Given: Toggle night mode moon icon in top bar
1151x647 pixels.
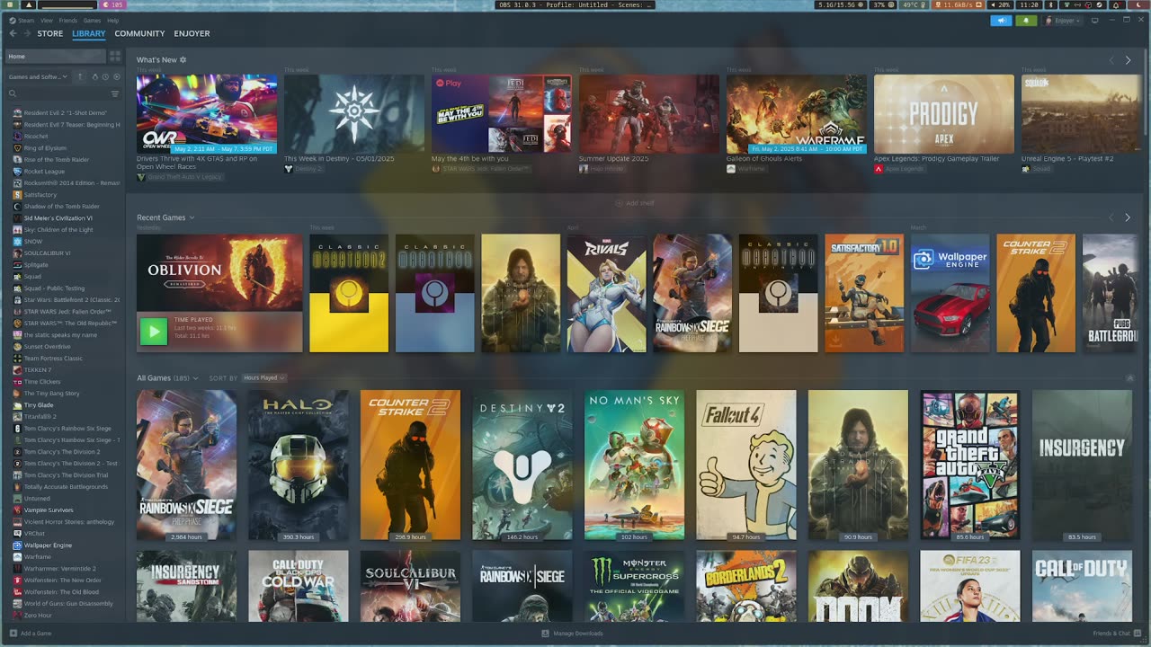Looking at the screenshot, I should (1140, 5).
